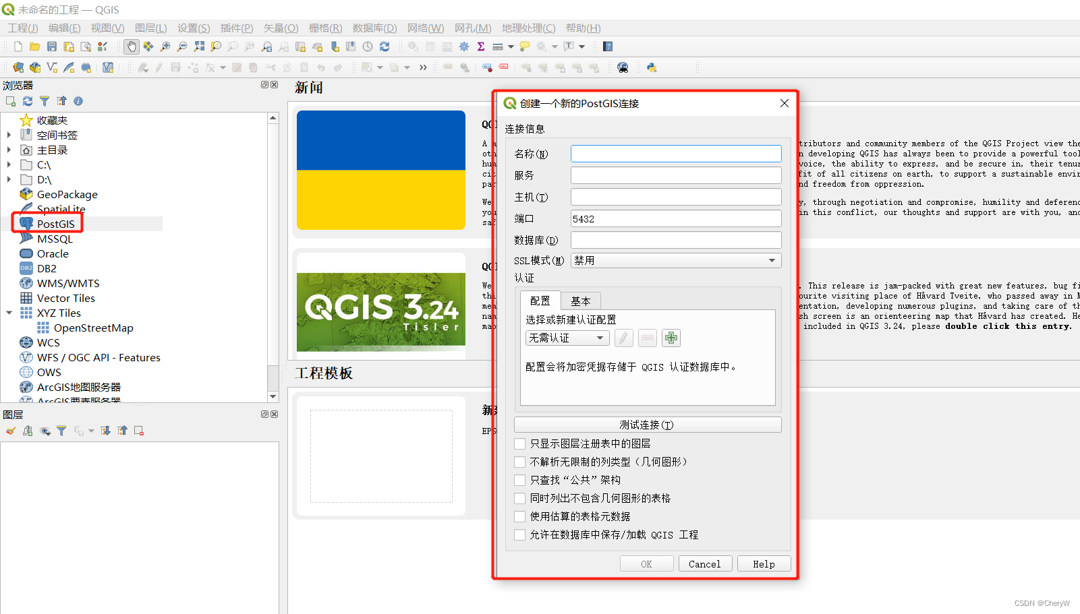This screenshot has height=614, width=1080.
Task: Click the Help button in dialog
Action: point(764,564)
